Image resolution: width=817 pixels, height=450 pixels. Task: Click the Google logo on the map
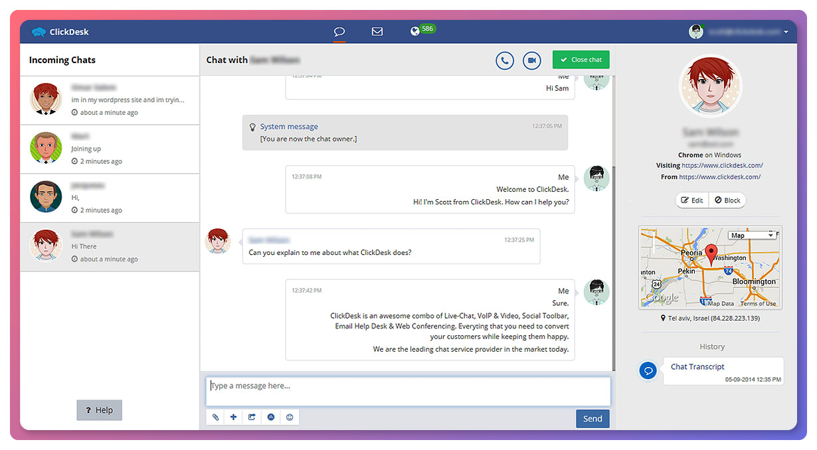661,299
